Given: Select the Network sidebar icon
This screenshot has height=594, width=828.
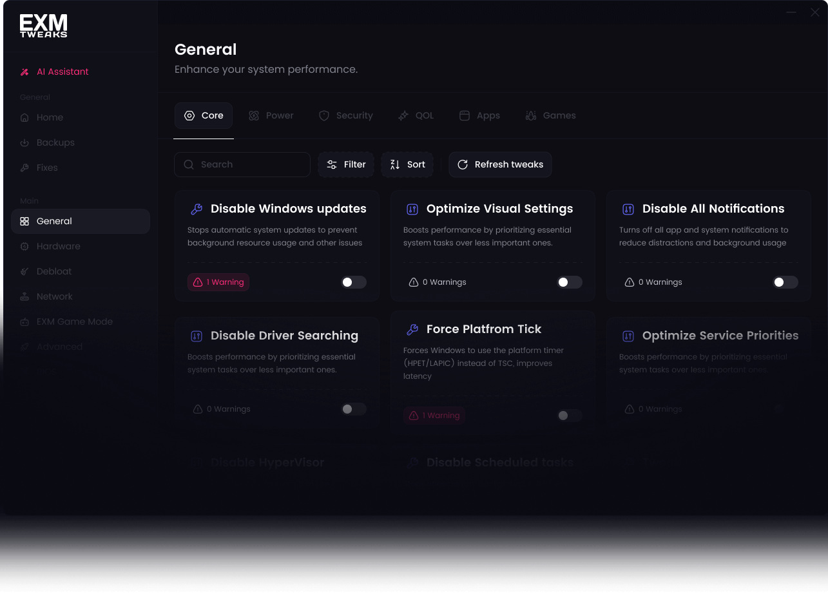Looking at the screenshot, I should coord(55,296).
